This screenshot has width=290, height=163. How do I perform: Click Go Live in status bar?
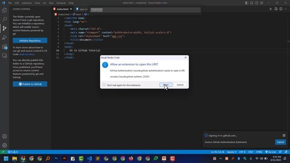tap(271, 152)
